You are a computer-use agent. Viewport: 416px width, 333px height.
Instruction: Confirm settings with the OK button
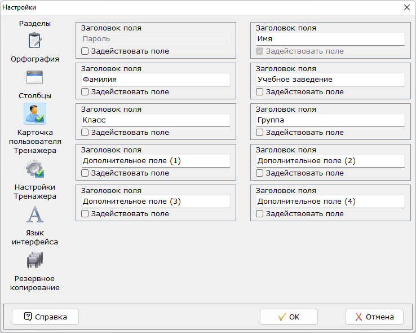point(289,317)
